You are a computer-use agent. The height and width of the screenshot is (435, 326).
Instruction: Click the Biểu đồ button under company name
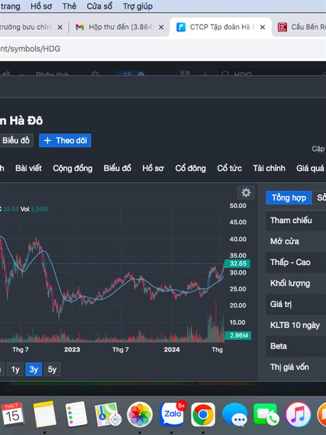point(16,140)
